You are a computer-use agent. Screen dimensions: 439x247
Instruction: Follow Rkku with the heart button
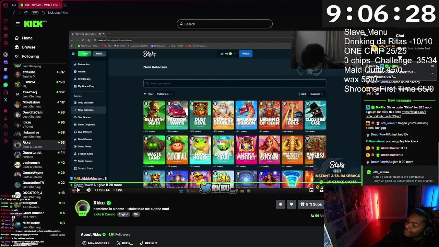(x=292, y=204)
